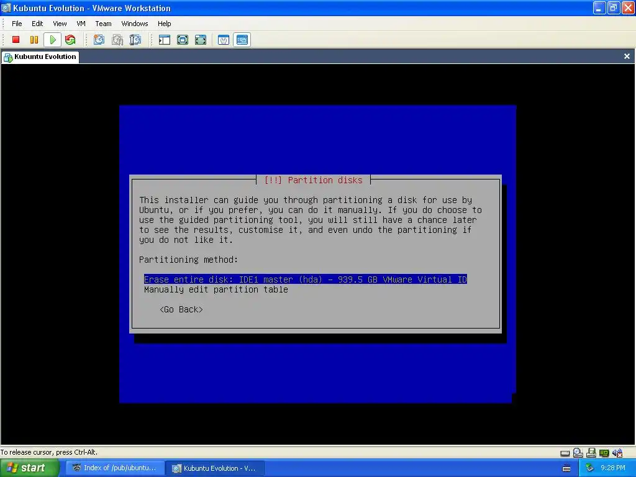Select the Kubuntu Evolution tab
This screenshot has height=477, width=636.
(x=40, y=57)
